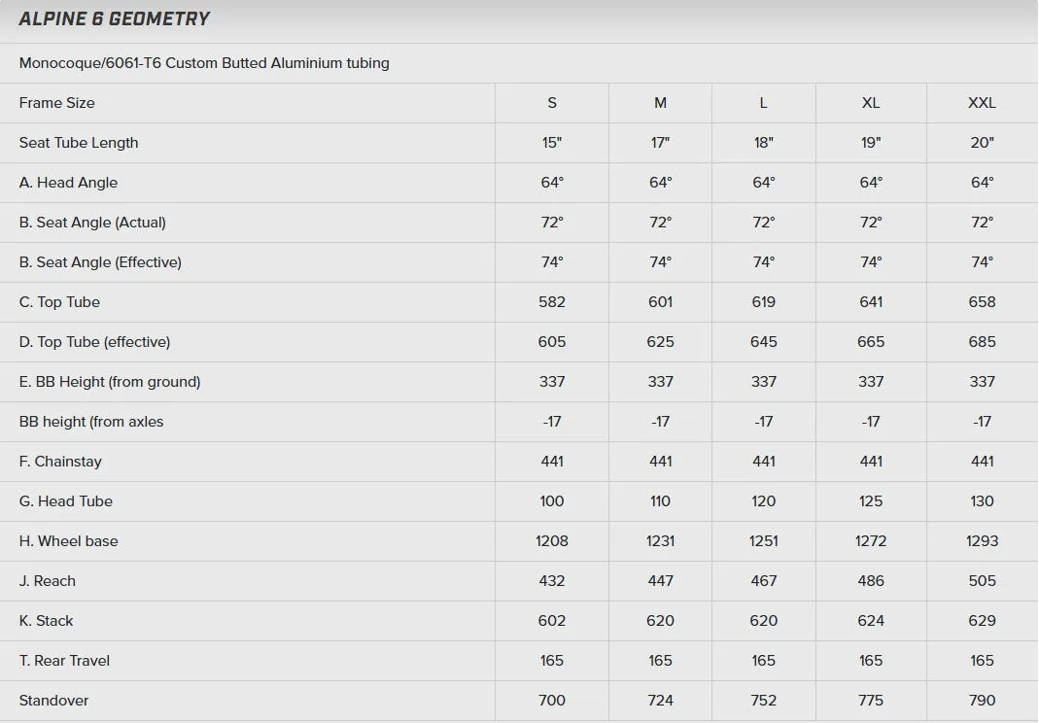Image resolution: width=1039 pixels, height=723 pixels.
Task: Select the 1208 wheel base value
Action: (x=552, y=540)
